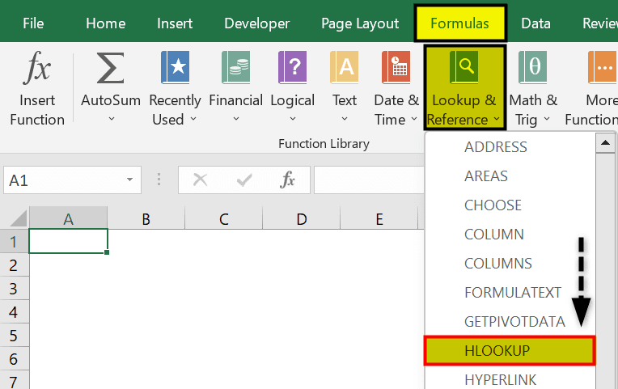Open the File tab
Viewport: 618px width, 389px height.
[33, 23]
